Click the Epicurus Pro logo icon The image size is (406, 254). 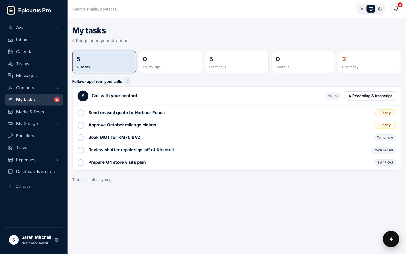coord(11,10)
